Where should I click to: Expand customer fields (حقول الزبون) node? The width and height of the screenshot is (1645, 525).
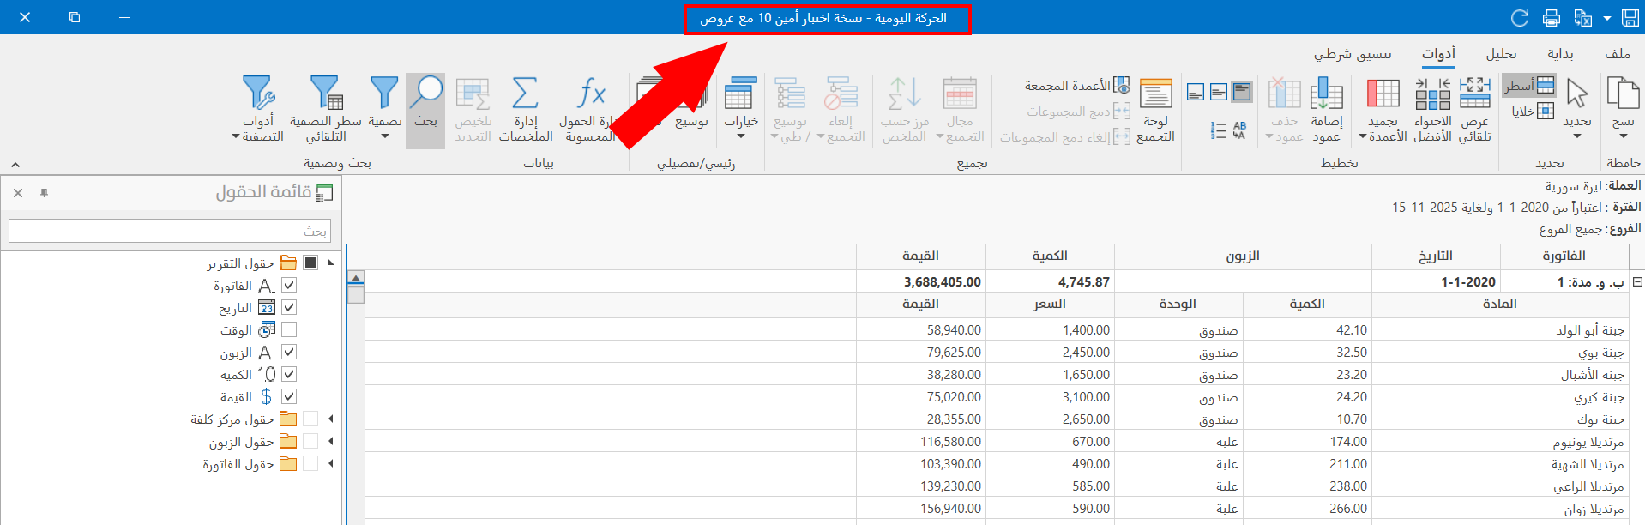[331, 441]
